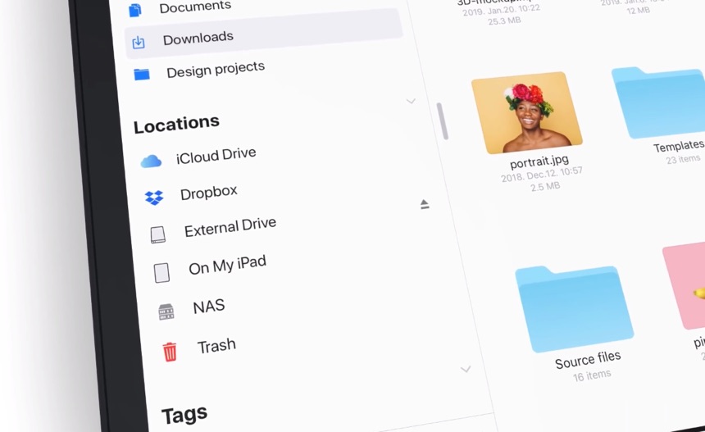Click the '16 items' count text
Viewport: 705px width, 432px height.
point(592,375)
